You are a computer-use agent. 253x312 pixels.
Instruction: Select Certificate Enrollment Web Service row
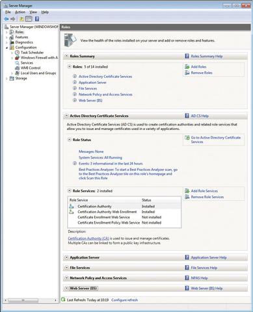click(124, 217)
